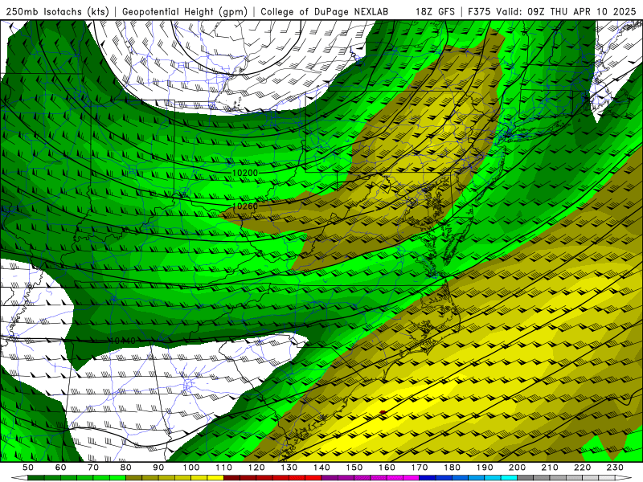Click the 220 value on the color scale

click(x=582, y=468)
